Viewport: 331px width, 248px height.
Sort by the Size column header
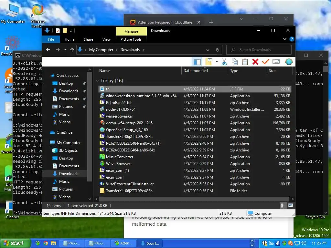click(x=280, y=71)
